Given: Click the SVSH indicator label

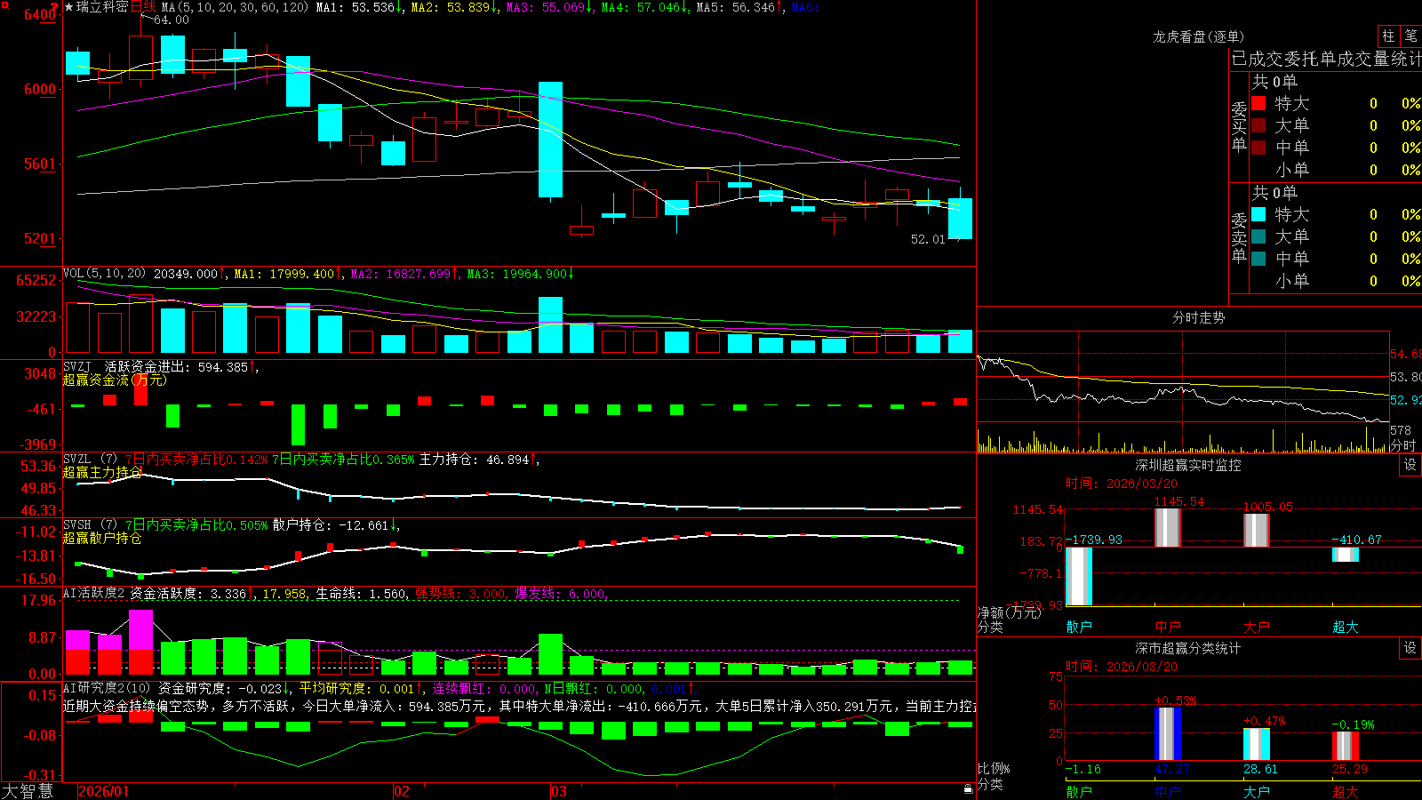Looking at the screenshot, I should [x=77, y=525].
